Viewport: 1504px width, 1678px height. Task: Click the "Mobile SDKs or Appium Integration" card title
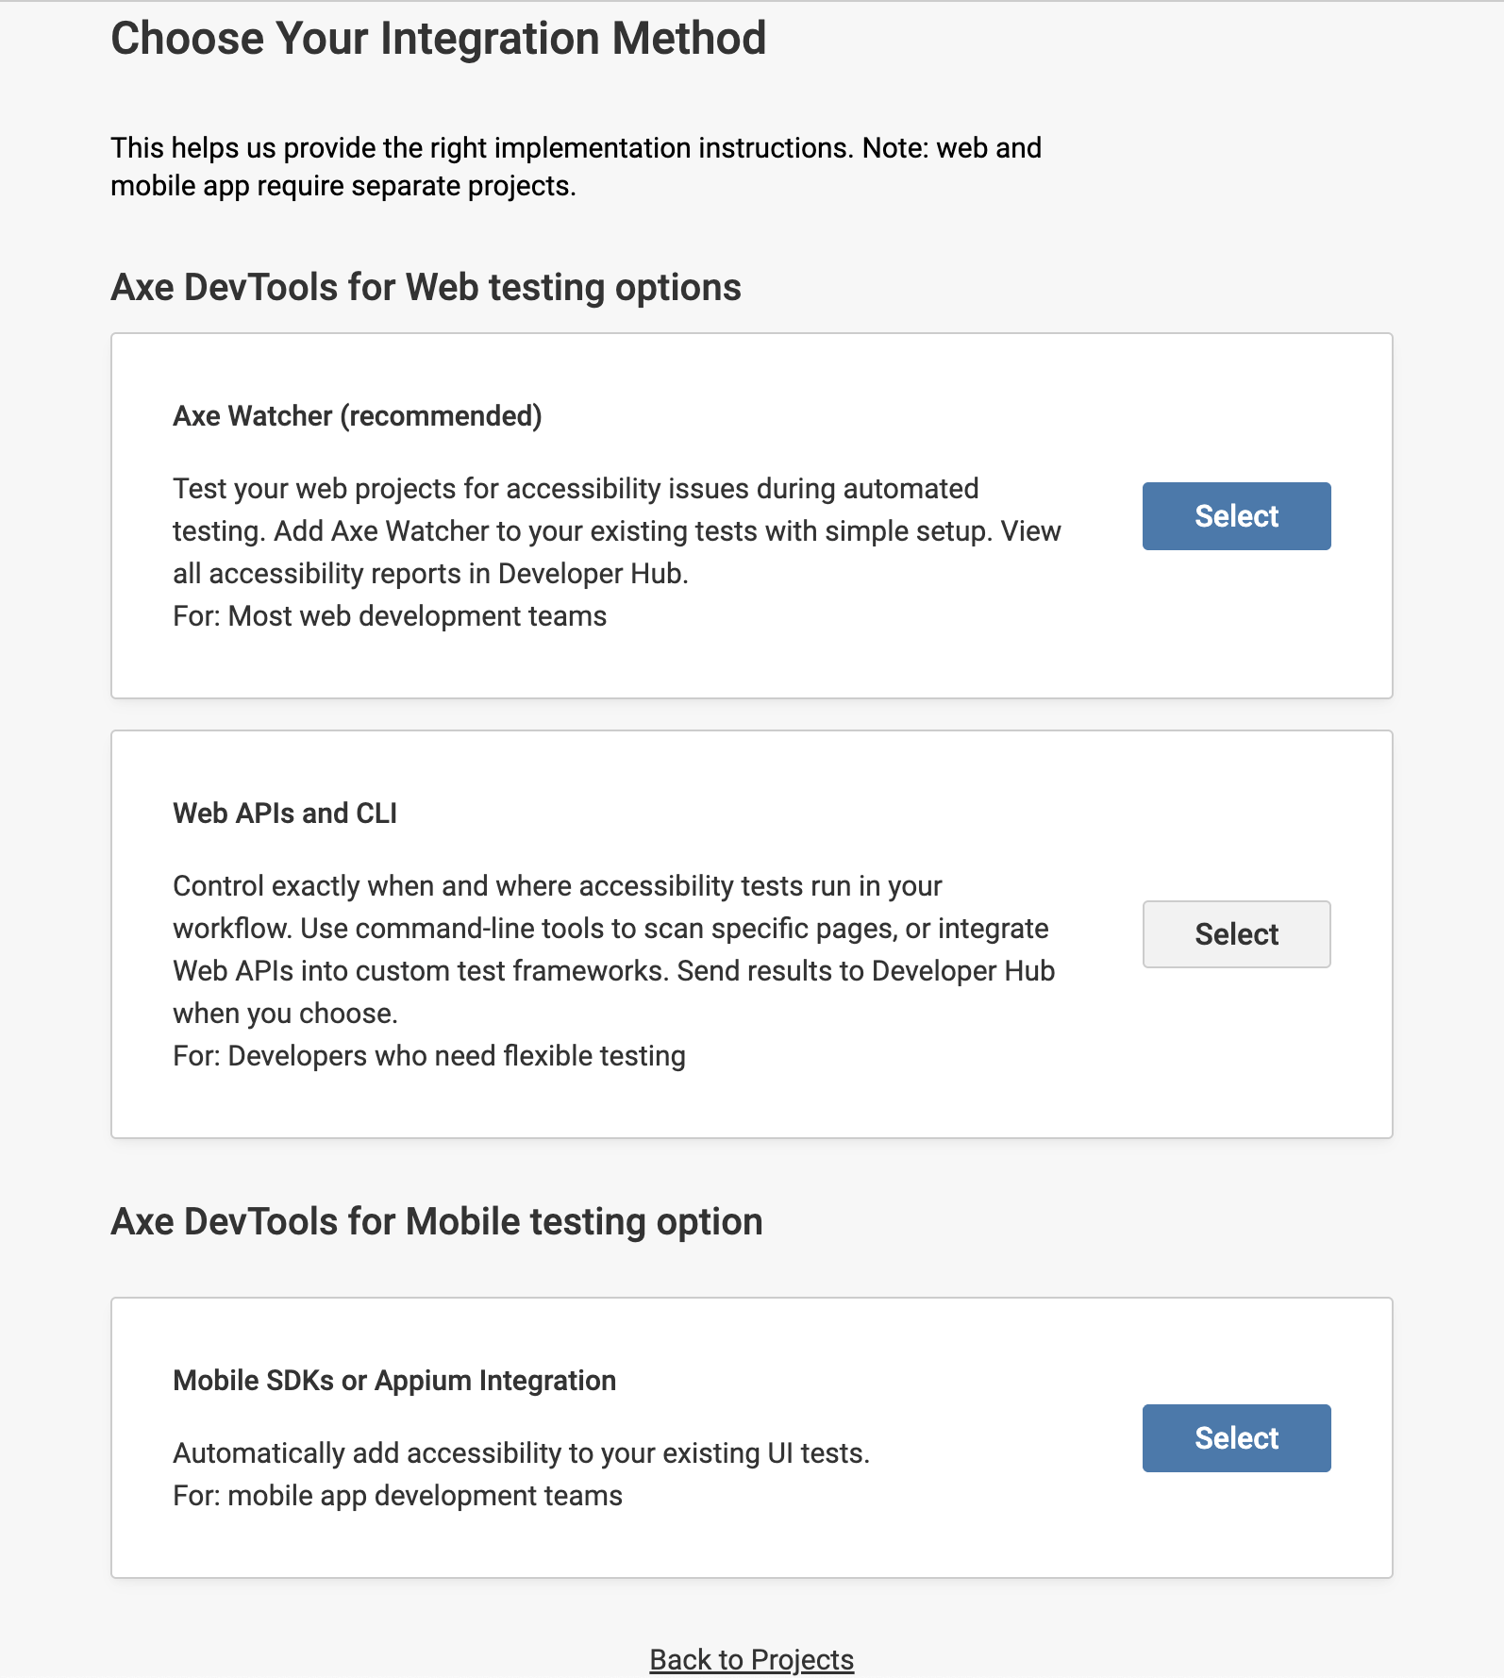(393, 1381)
